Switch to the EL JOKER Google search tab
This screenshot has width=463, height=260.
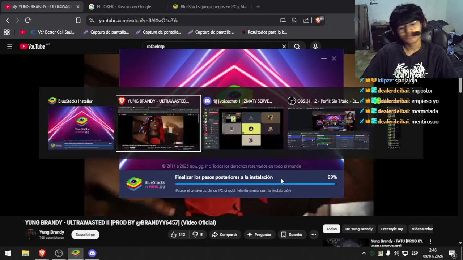pos(124,7)
